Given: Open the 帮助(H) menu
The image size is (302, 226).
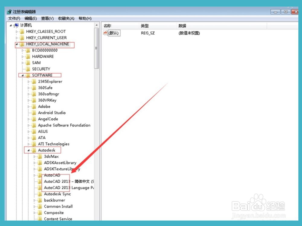Looking at the screenshot, I should pyautogui.click(x=85, y=18).
